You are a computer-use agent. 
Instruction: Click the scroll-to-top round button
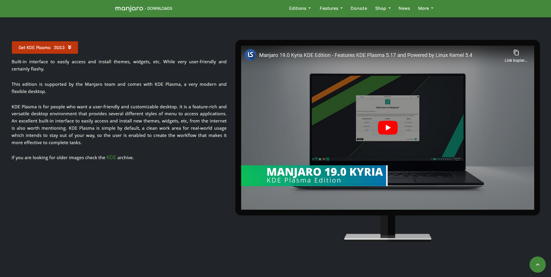click(x=537, y=265)
